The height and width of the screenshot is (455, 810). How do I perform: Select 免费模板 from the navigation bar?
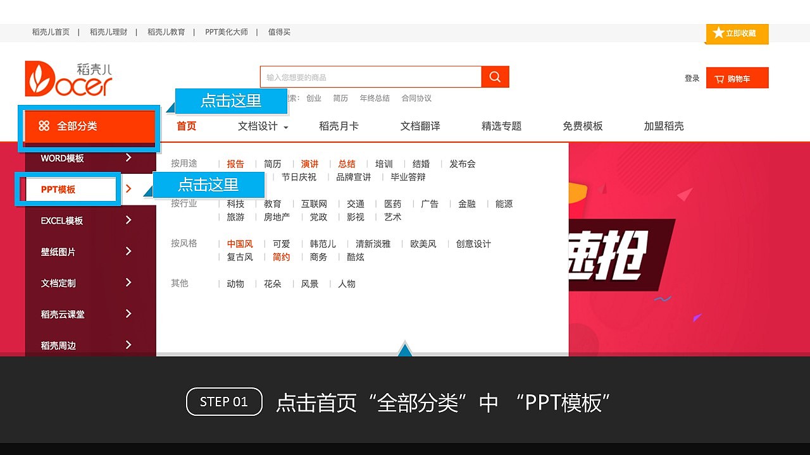coord(582,126)
